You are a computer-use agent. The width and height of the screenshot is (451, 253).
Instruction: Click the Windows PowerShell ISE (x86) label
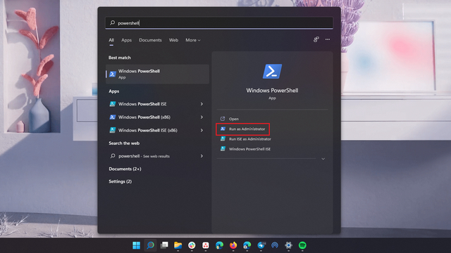tap(148, 130)
